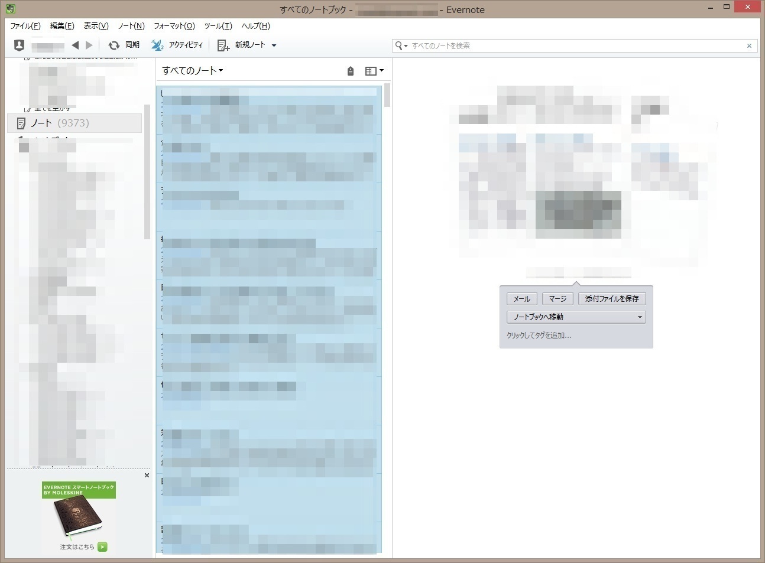The width and height of the screenshot is (765, 563).
Task: Expand the すべてのノート dropdown
Action: pos(193,70)
